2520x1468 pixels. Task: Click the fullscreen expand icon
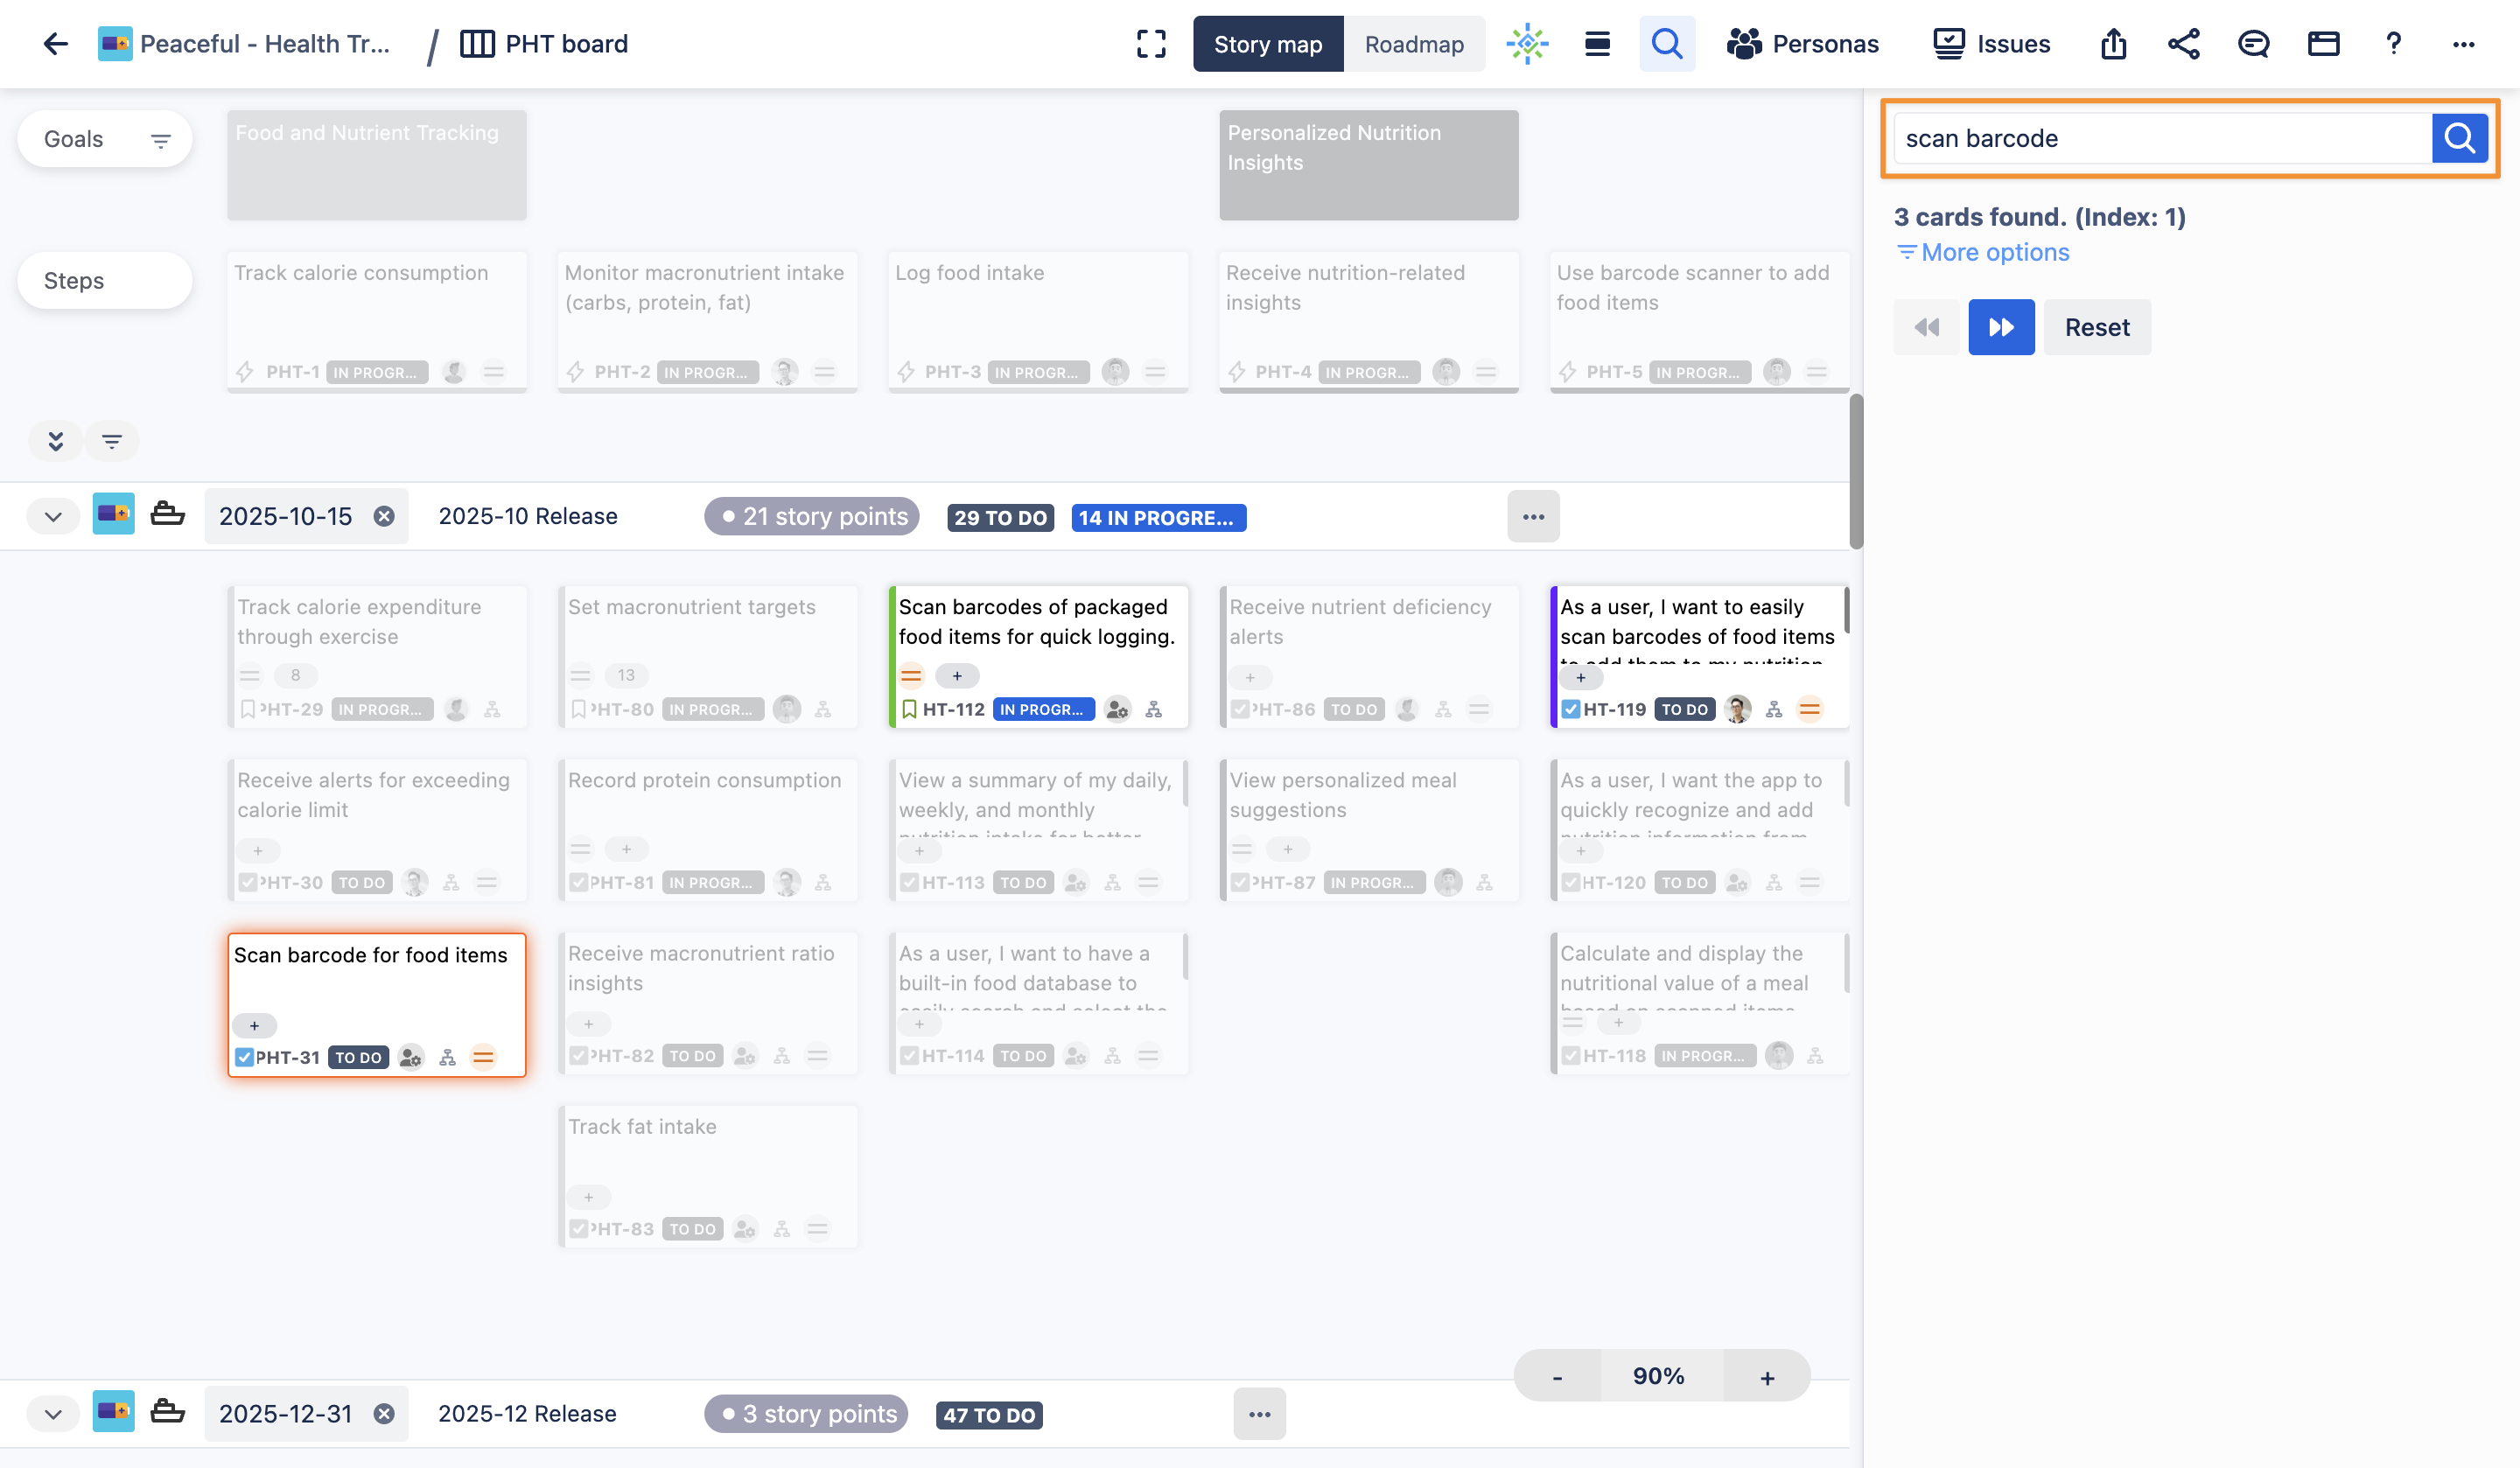pyautogui.click(x=1151, y=44)
